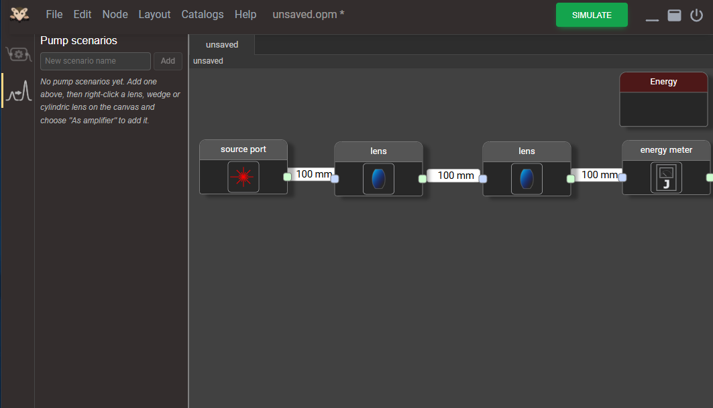713x408 pixels.
Task: Click the fox-like app logo icon
Action: 19,15
